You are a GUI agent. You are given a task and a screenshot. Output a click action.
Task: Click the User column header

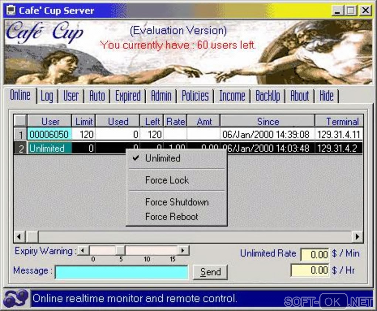(x=50, y=121)
